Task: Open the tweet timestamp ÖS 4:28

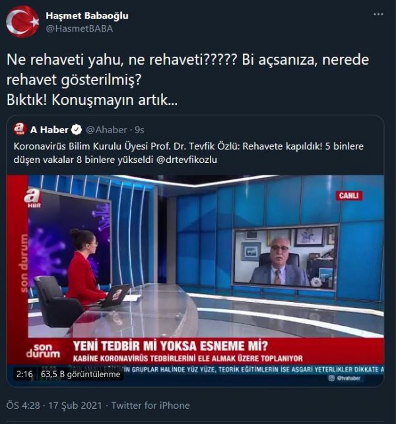Action: (23, 406)
